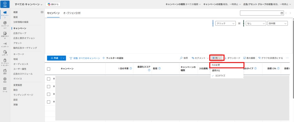Screen dimensions: 294x122
Task: Check the last campaign row checkbox
Action: (x=49, y=102)
